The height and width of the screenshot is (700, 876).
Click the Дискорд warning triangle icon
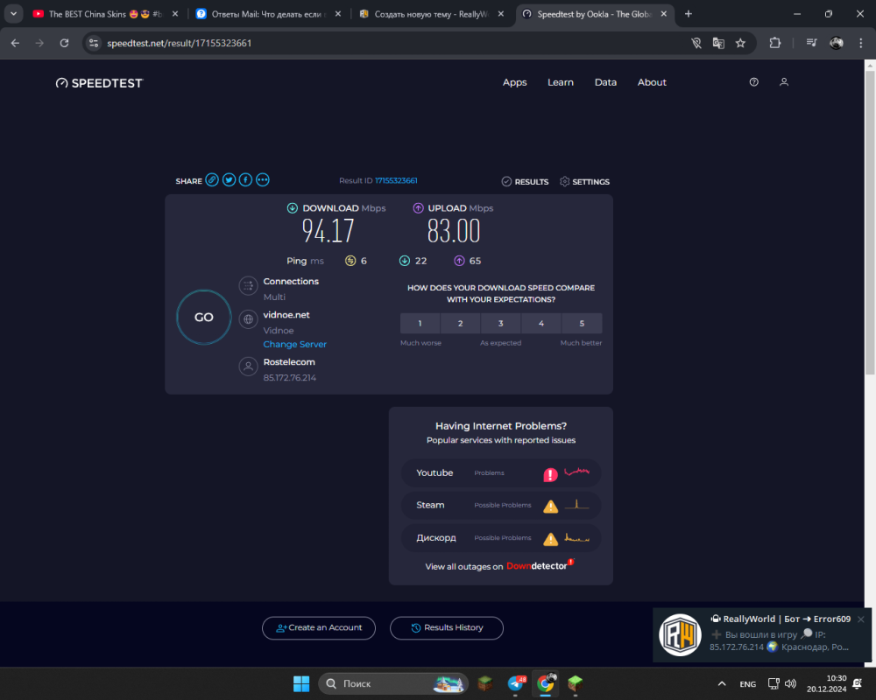550,539
